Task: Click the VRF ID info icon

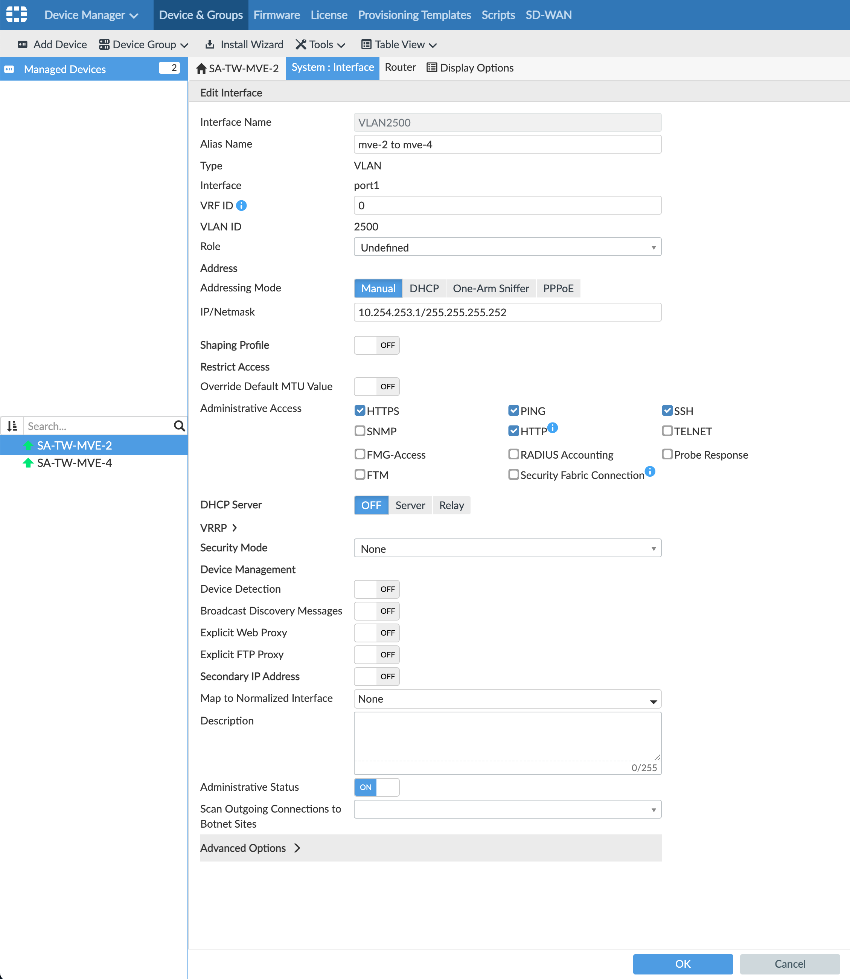Action: click(x=241, y=206)
